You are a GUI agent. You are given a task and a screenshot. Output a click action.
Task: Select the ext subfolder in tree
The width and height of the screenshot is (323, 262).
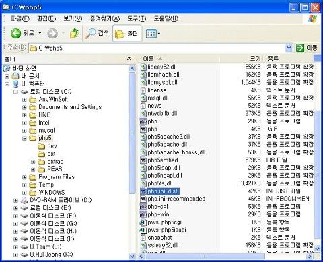click(x=51, y=154)
